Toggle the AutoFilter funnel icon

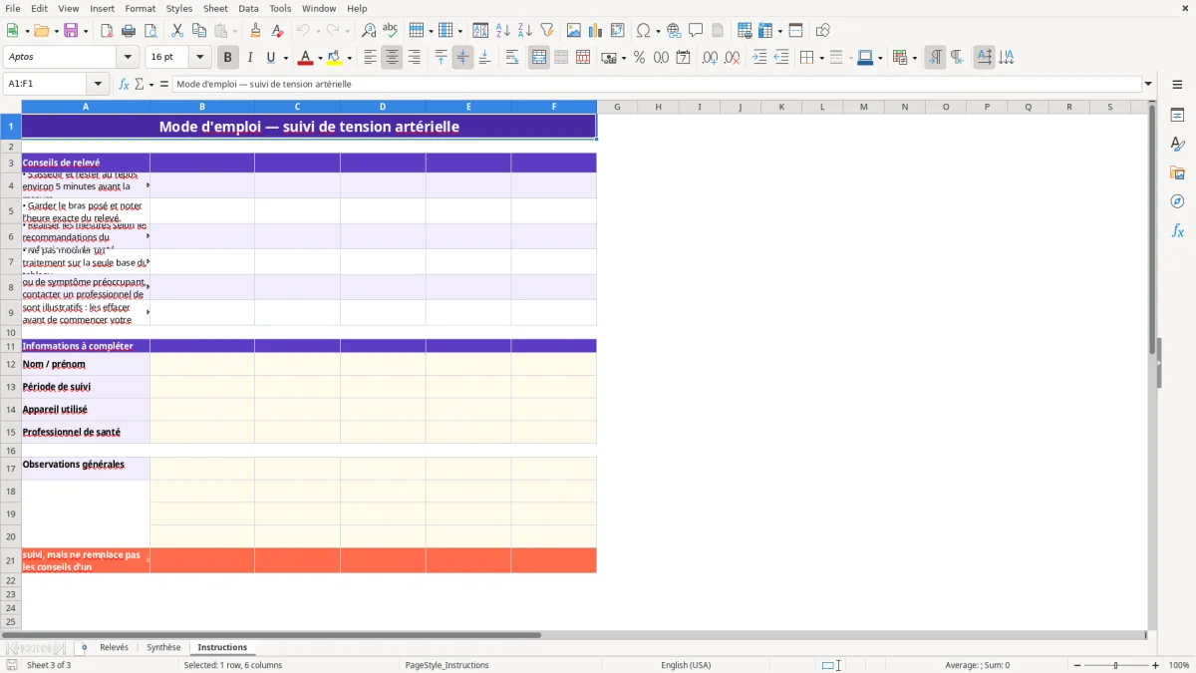(546, 31)
